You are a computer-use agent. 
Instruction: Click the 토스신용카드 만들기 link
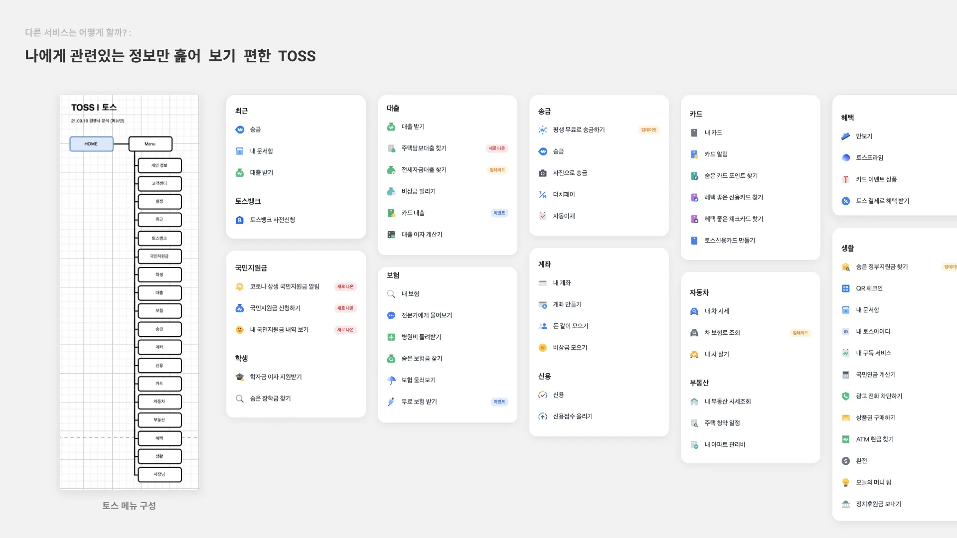(x=729, y=241)
